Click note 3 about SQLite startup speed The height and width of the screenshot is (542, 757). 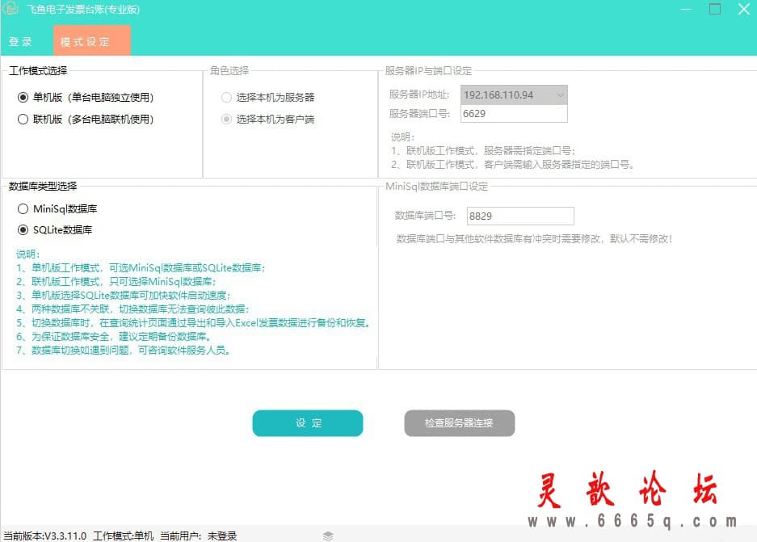(124, 296)
